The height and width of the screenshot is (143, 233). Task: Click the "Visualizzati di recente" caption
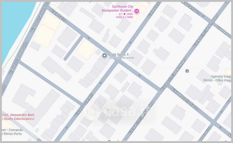click(121, 58)
